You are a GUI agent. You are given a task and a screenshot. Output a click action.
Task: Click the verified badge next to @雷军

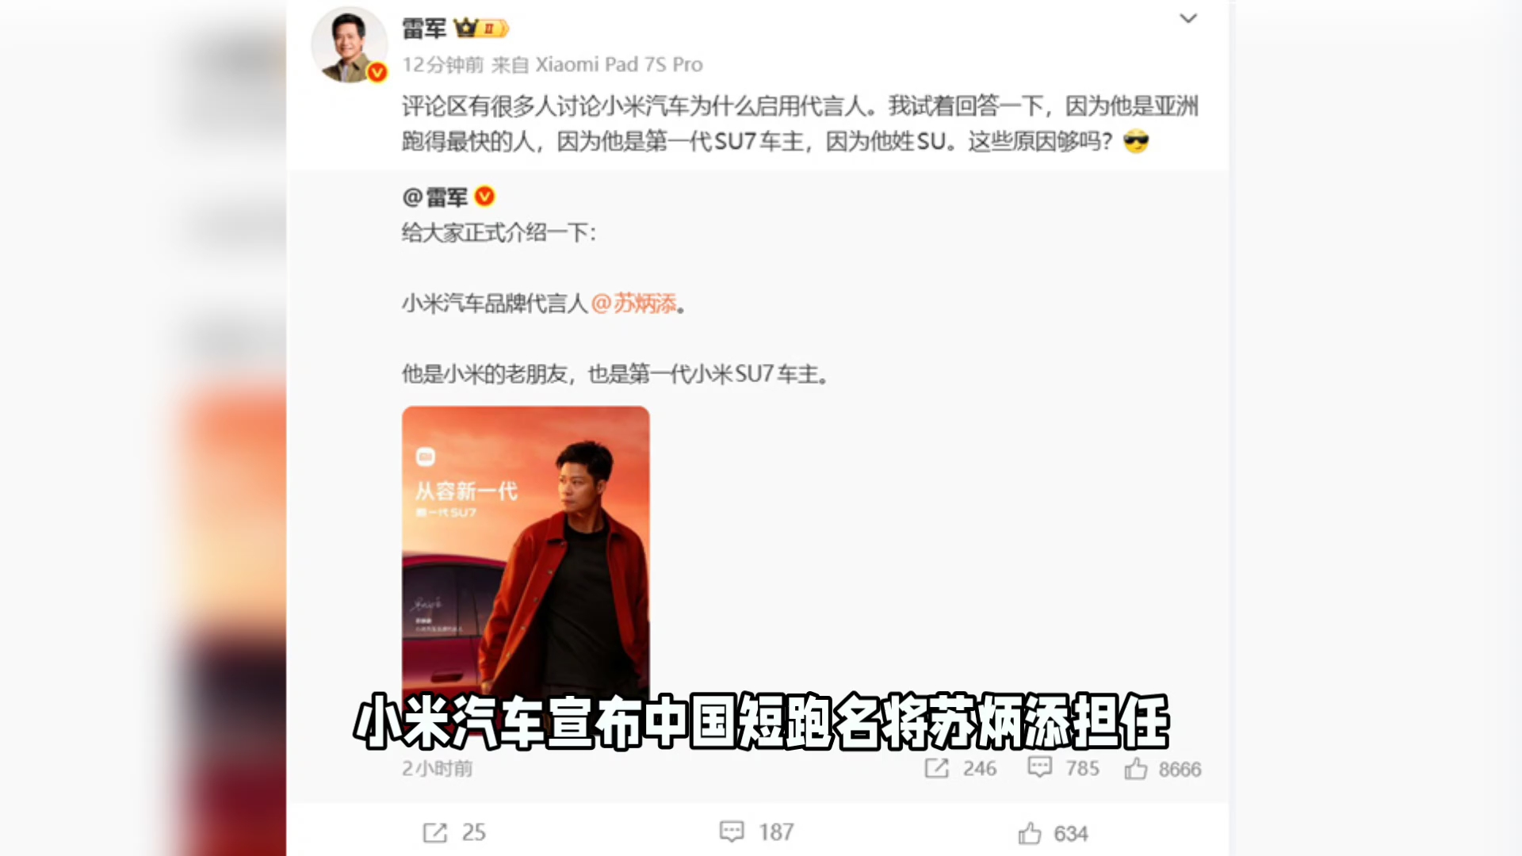click(x=484, y=196)
